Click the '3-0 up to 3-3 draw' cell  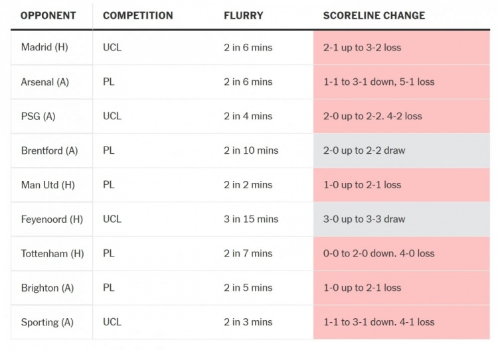364,219
